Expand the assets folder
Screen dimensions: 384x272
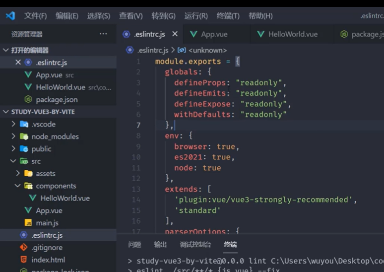(18, 173)
